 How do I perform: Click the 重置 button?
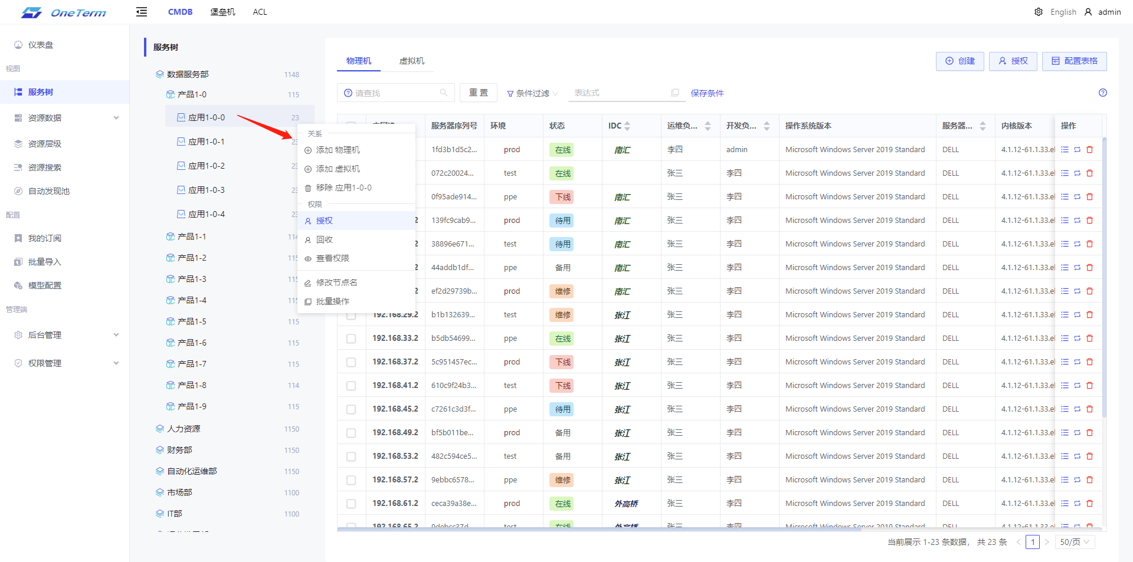[479, 93]
